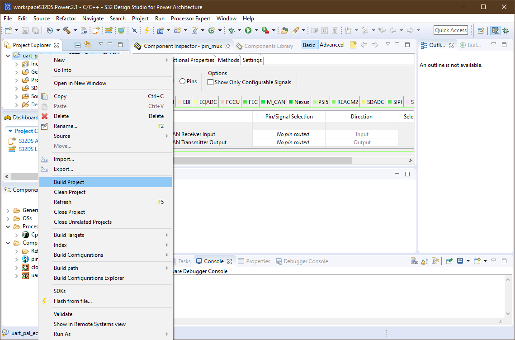Click the Debug bug toolbar icon
Image resolution: width=515 pixels, height=340 pixels.
click(232, 30)
